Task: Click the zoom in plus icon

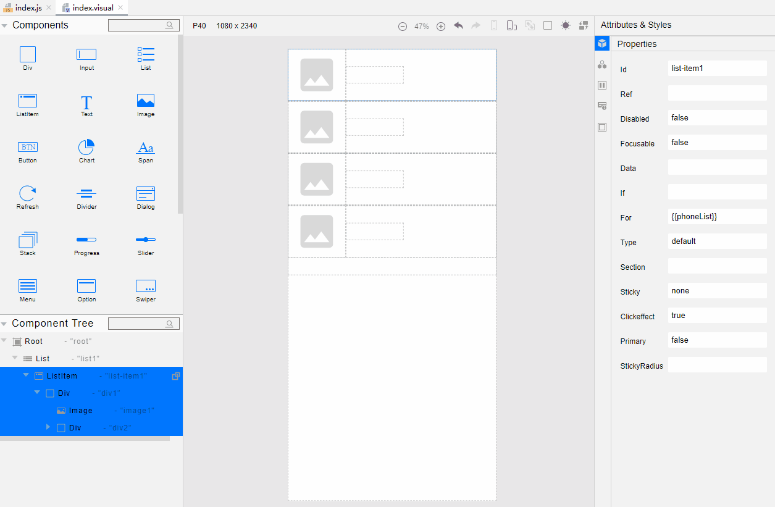Action: click(441, 27)
